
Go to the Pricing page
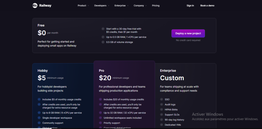pos(156,6)
